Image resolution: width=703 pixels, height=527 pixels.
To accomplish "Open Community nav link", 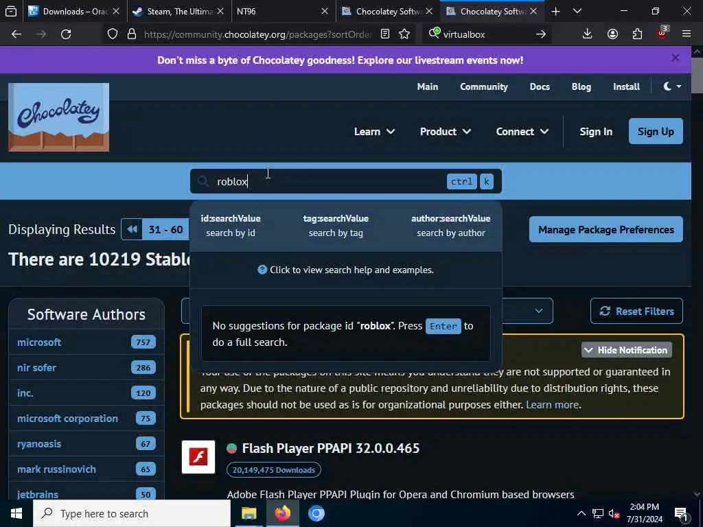I will tap(484, 86).
